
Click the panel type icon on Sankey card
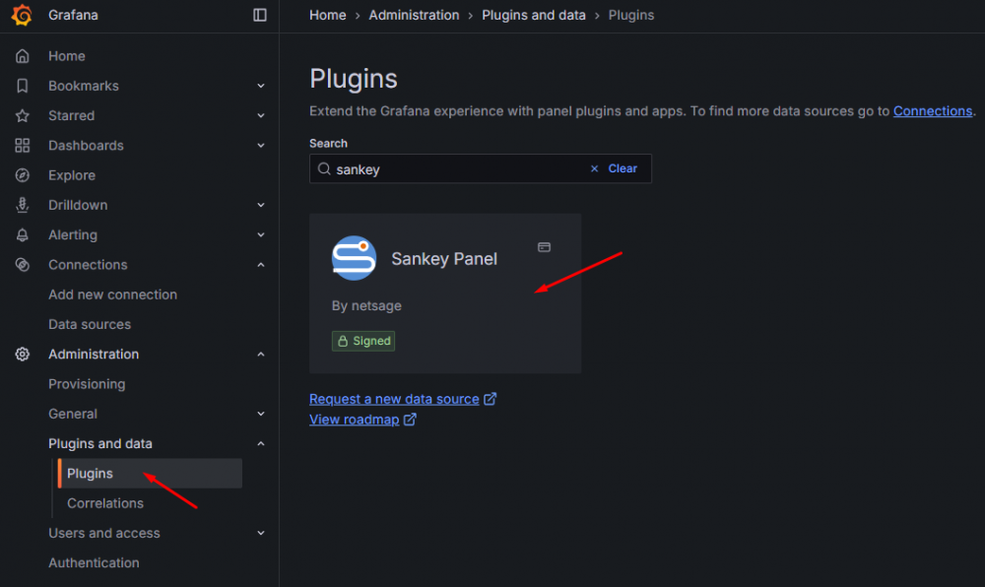click(x=544, y=247)
